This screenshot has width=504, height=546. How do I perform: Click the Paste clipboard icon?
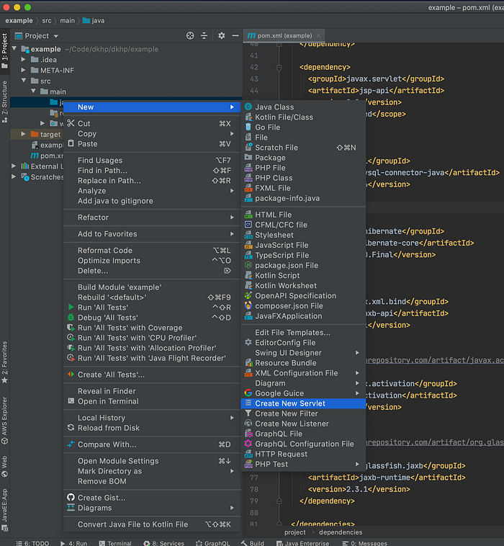pos(71,143)
